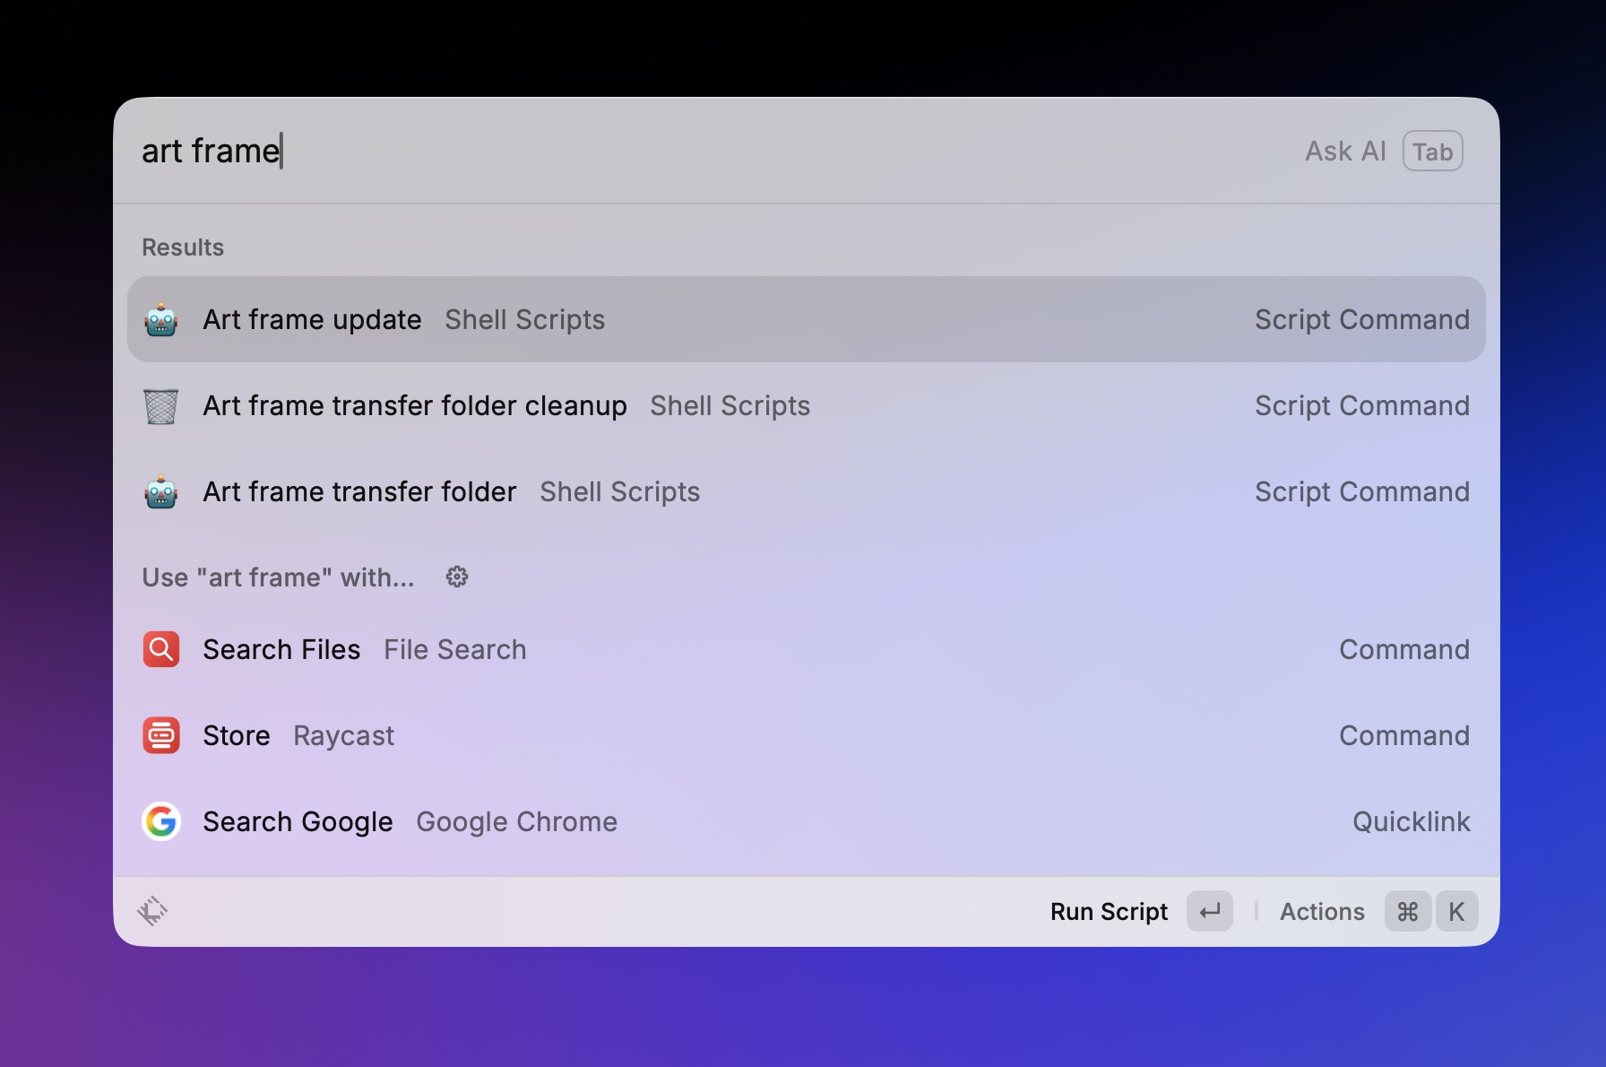Click the robot icon beside Art frame transfer folder
1606x1067 pixels.
(161, 492)
